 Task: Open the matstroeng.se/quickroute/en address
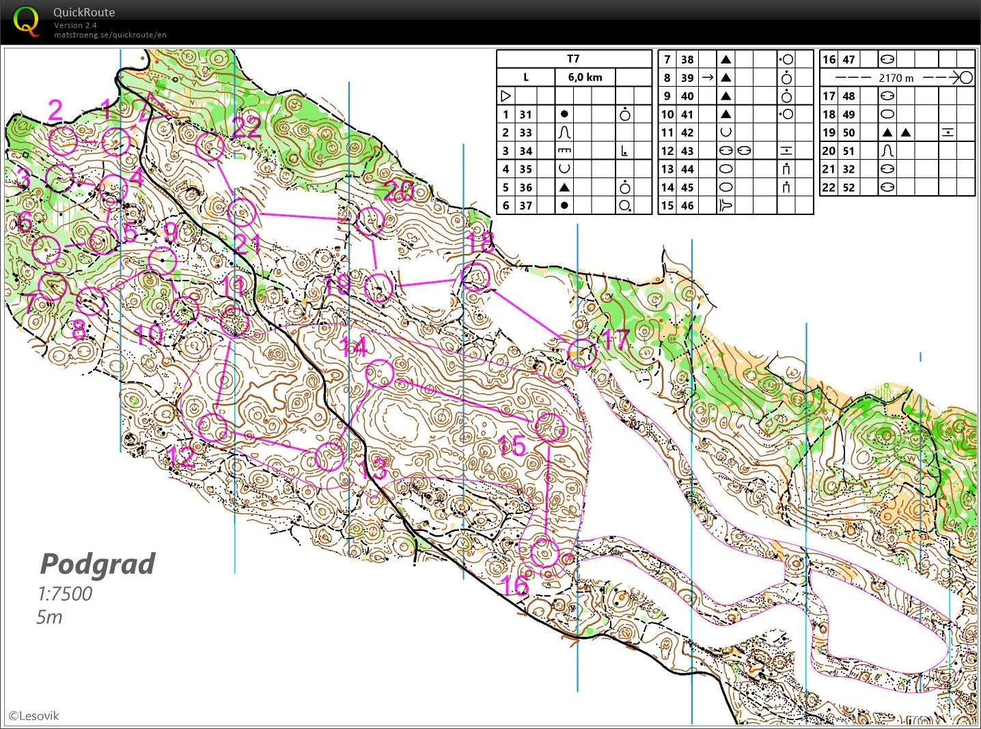click(110, 35)
